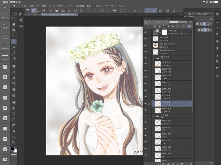The width and height of the screenshot is (221, 165).
Task: Adjust the layer opacity slider
Action: [178, 22]
